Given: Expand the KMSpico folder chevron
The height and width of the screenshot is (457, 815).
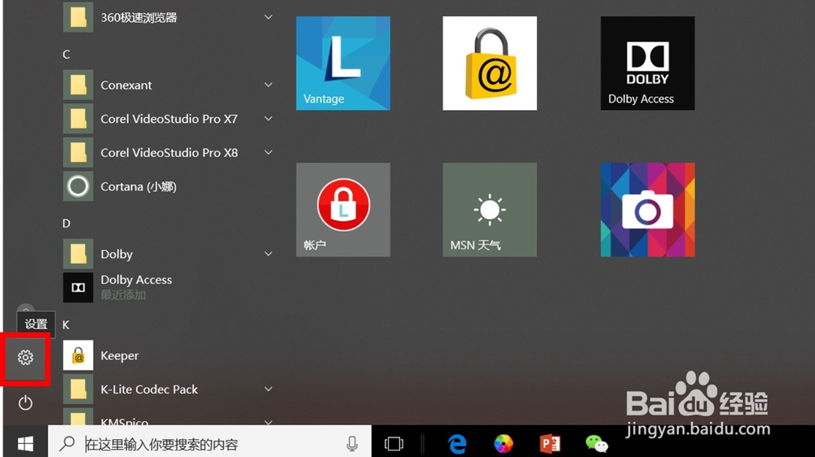Looking at the screenshot, I should 268,422.
